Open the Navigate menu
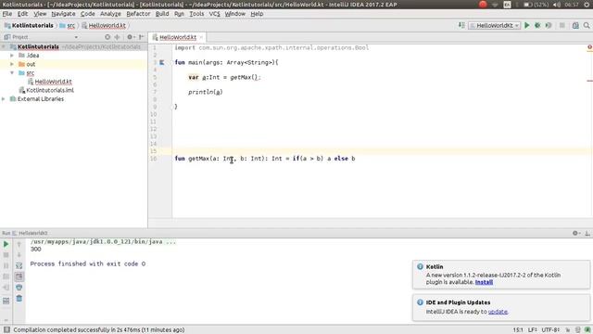This screenshot has width=593, height=334. pos(63,14)
